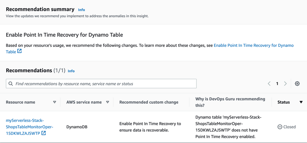Click the Why is DevOps Guru recommending header

coord(230,102)
